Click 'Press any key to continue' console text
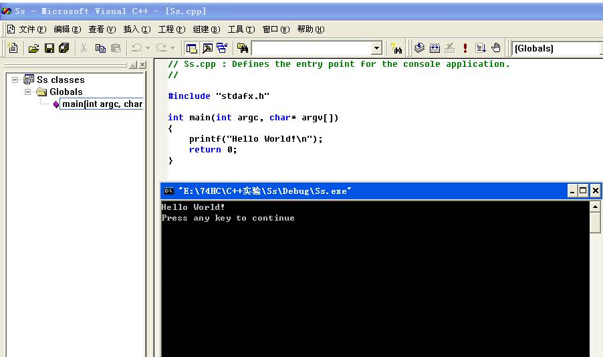The height and width of the screenshot is (357, 603). click(228, 218)
